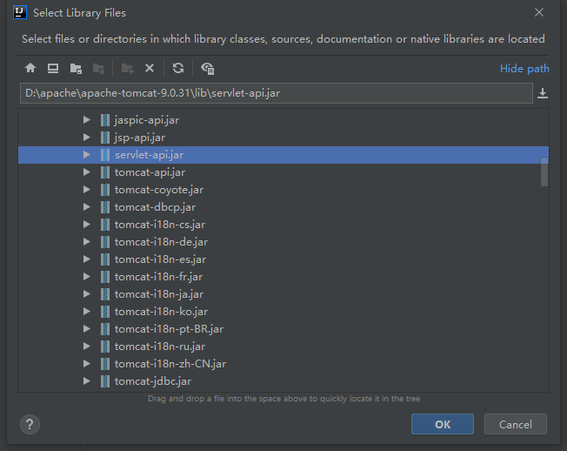Click jar icon of tomcat-jdbc.jar
Screen dimensions: 567x451
pyautogui.click(x=105, y=380)
